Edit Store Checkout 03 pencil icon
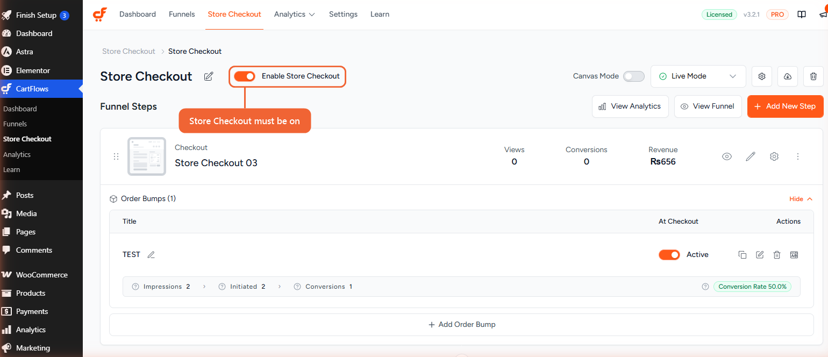The height and width of the screenshot is (357, 828). click(x=751, y=156)
